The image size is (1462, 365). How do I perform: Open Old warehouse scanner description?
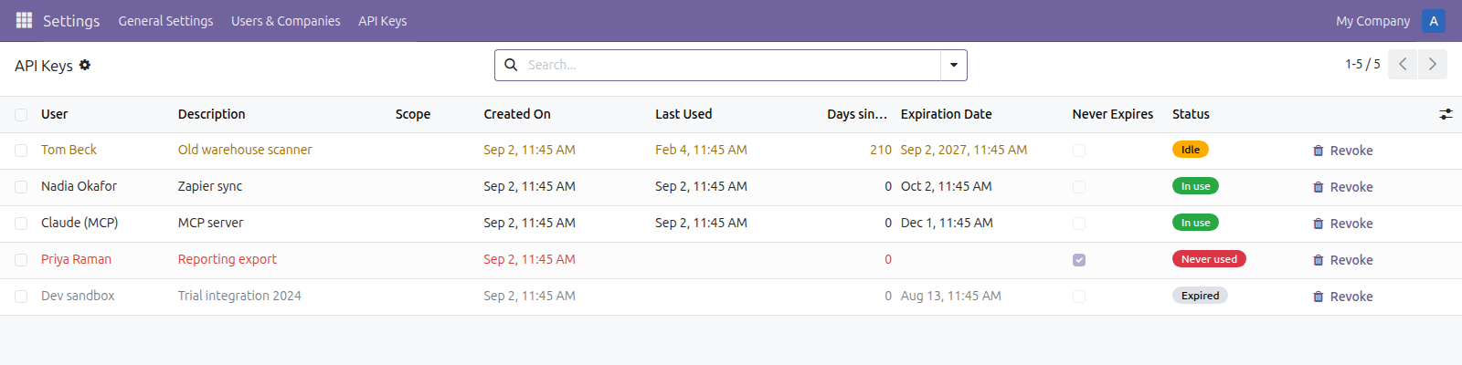pyautogui.click(x=245, y=150)
